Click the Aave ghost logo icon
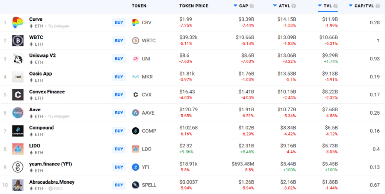This screenshot has height=194, width=385. [18, 113]
